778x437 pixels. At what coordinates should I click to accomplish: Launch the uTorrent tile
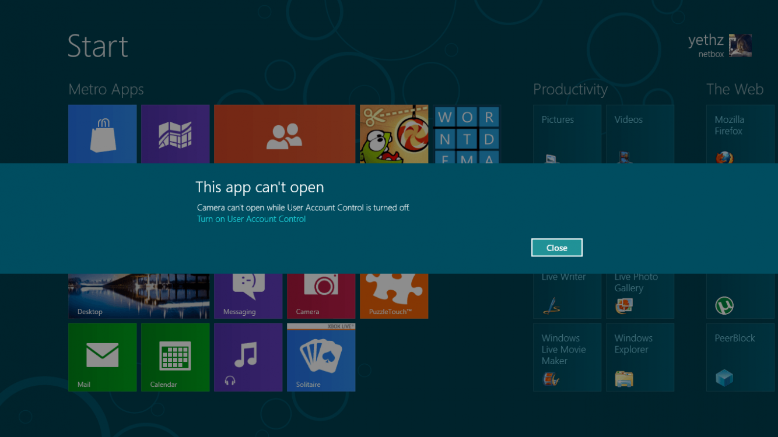point(740,296)
